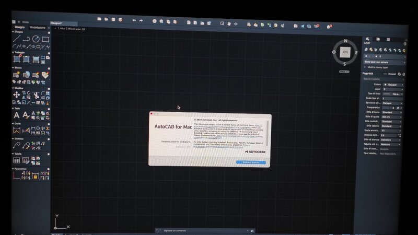Click the N direction on the ViewCube compass
Screen dimensions: 418x235
[346, 41]
